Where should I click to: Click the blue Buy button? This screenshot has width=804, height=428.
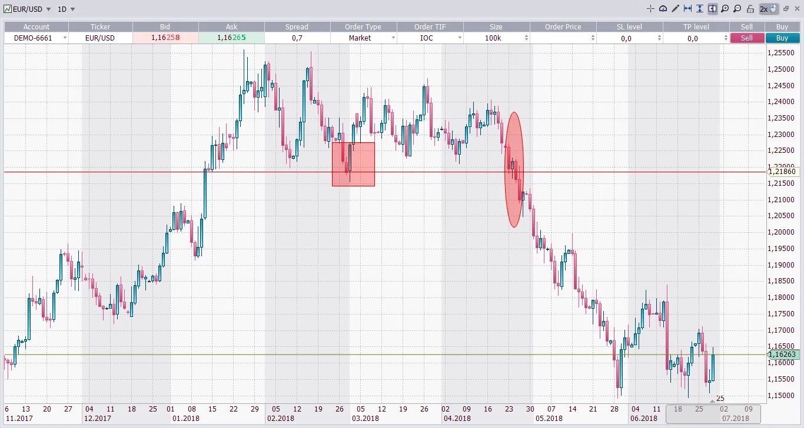click(782, 38)
